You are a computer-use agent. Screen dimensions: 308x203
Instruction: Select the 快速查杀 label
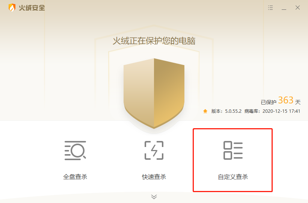pos(154,177)
